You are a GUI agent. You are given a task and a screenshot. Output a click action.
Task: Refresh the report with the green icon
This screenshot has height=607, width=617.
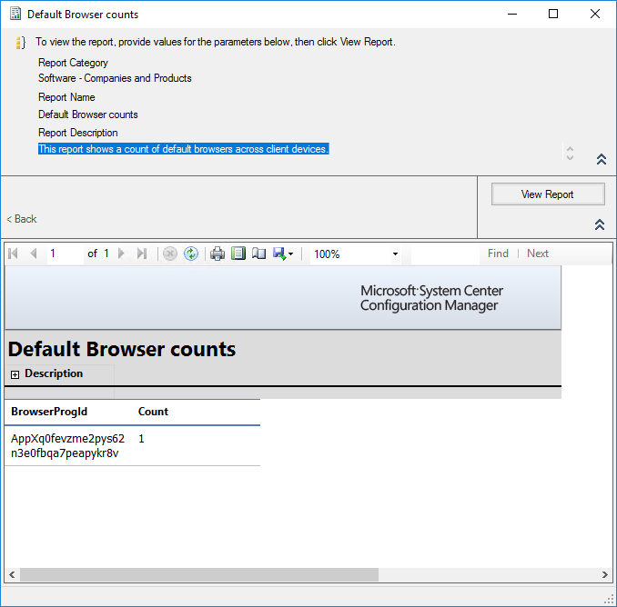[191, 254]
